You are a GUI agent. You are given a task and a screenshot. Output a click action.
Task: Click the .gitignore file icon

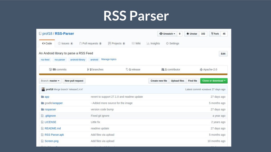tap(42, 116)
